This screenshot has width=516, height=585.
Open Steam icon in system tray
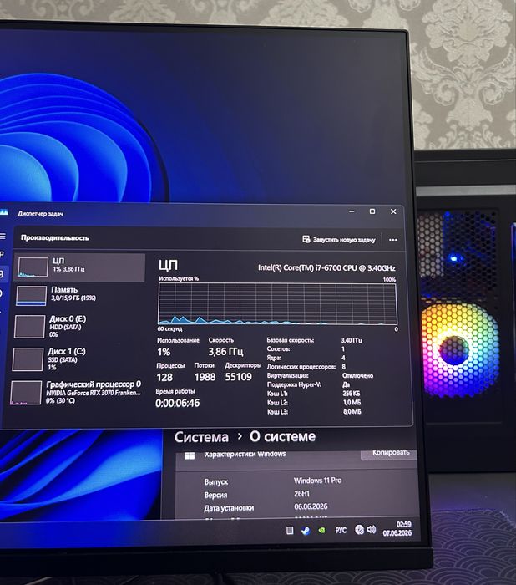click(x=306, y=531)
